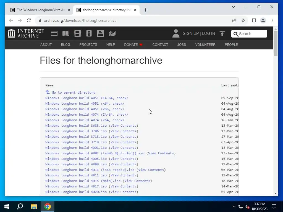283x212 pixels.
Task: Open the Audio speaker icon
Action: pos(89,33)
